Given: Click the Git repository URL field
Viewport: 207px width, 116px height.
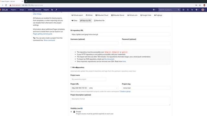Looking at the screenshot, I should point(120,34).
